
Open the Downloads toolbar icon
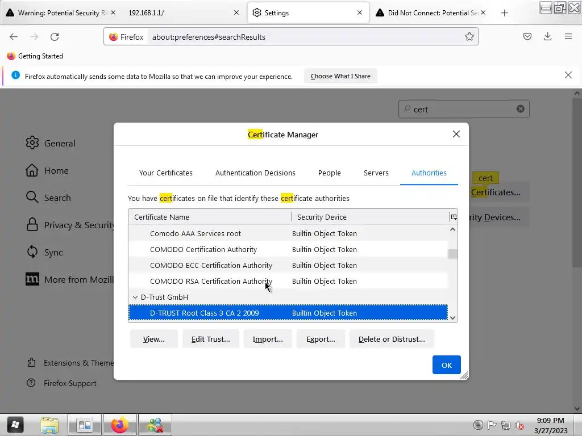[547, 36]
